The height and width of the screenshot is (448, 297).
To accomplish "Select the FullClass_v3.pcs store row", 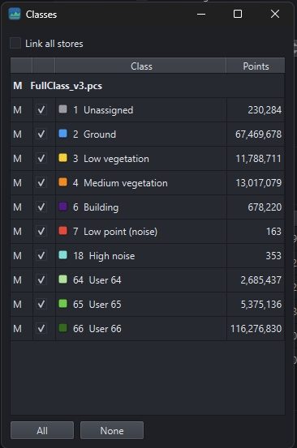I will pos(148,86).
